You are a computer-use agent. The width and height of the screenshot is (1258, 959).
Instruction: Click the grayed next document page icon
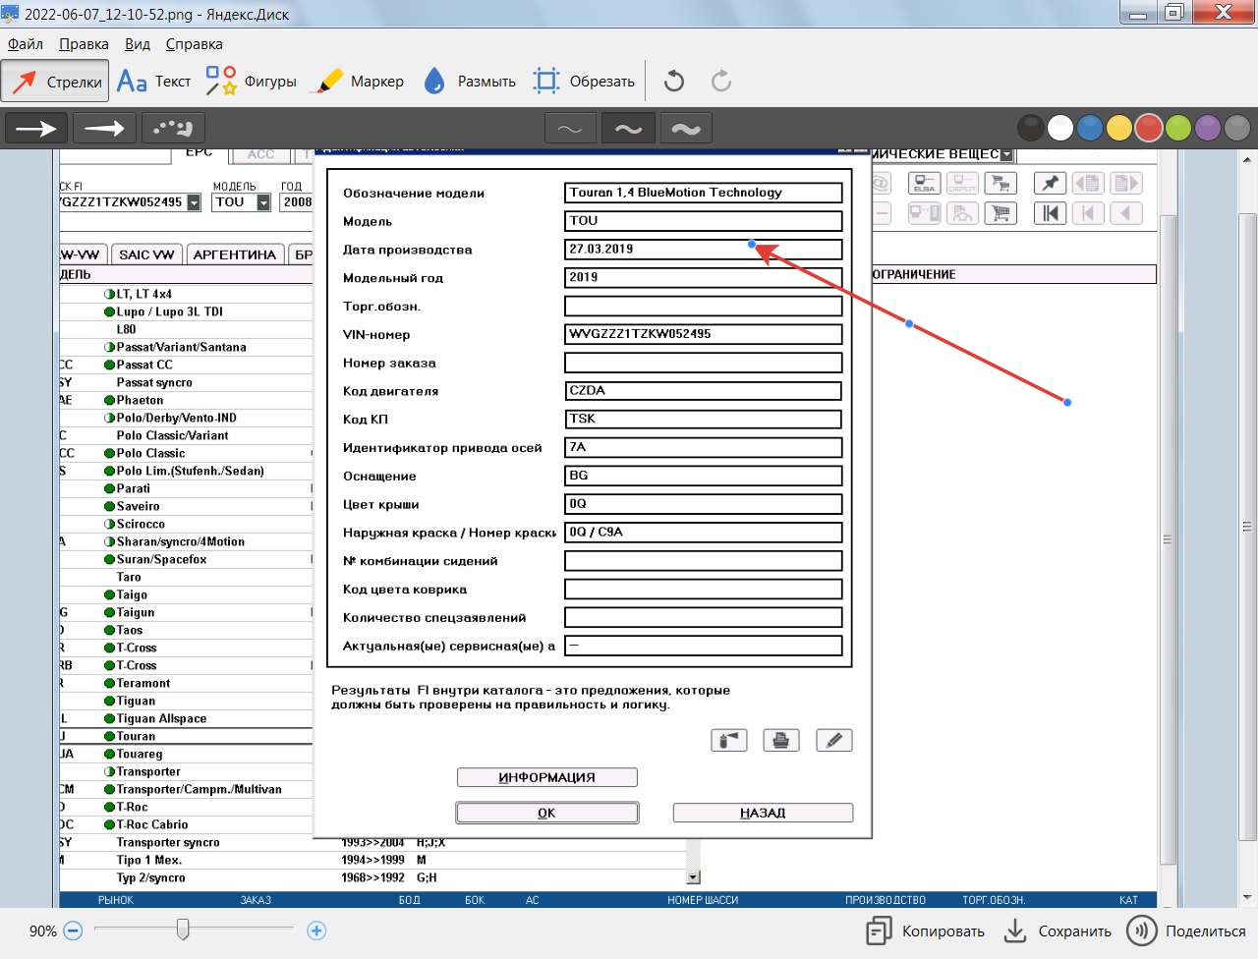point(1125,183)
